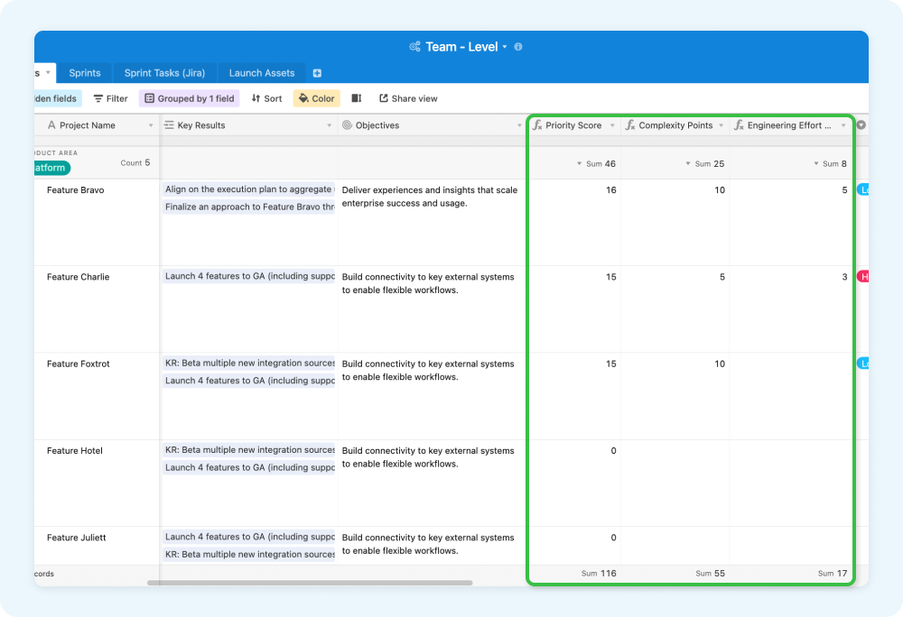Open the Priority Score column dropdown
The width and height of the screenshot is (903, 617).
(x=612, y=125)
